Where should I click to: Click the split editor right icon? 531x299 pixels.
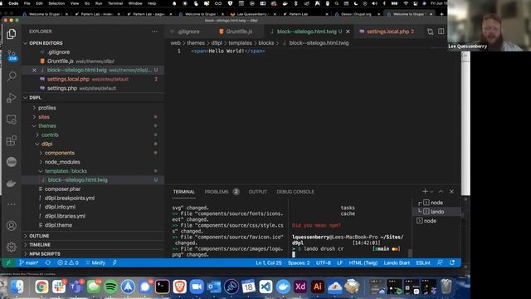[441, 32]
